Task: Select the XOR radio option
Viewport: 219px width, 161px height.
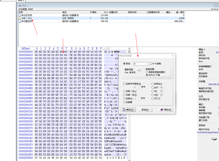Action: tap(152, 88)
